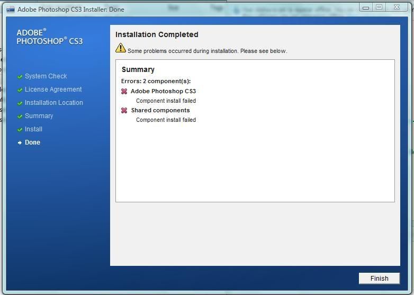Select the Summary step in sidebar
414x295 pixels.
(39, 116)
